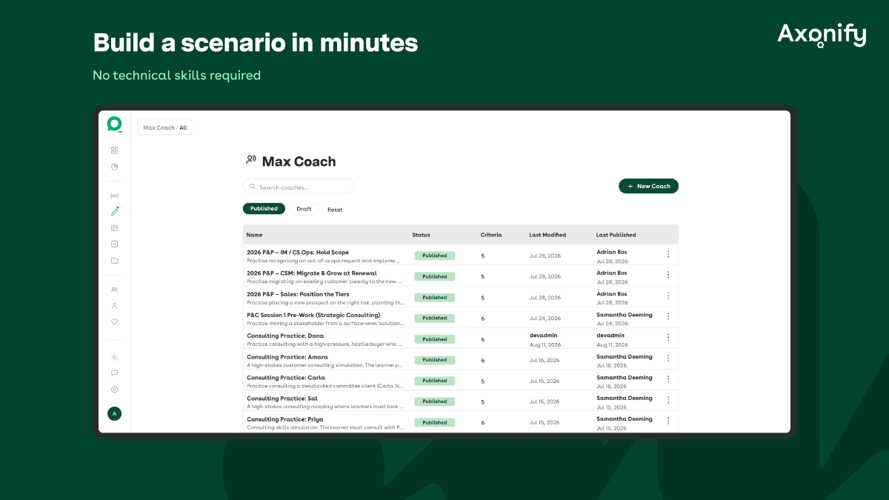Select the Draft filter pill
This screenshot has height=500, width=889.
click(304, 209)
